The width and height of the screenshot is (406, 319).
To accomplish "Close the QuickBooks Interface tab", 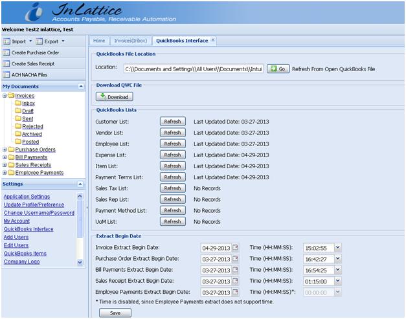I will (214, 40).
